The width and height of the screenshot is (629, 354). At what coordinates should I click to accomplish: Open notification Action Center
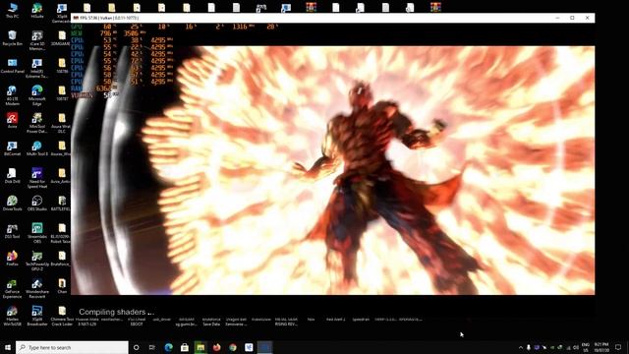618,347
